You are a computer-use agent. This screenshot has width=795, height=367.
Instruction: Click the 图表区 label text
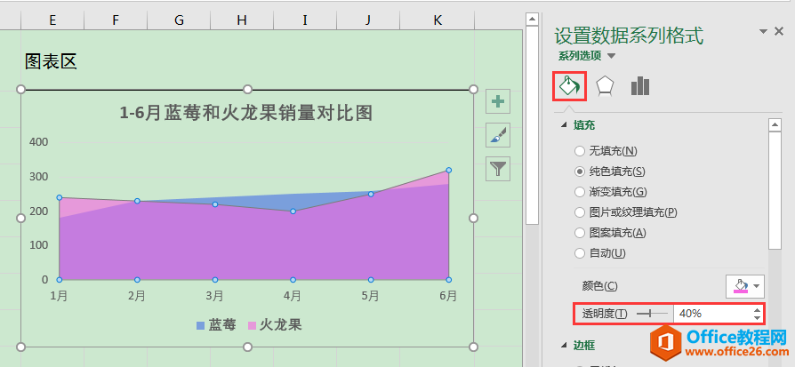[51, 62]
